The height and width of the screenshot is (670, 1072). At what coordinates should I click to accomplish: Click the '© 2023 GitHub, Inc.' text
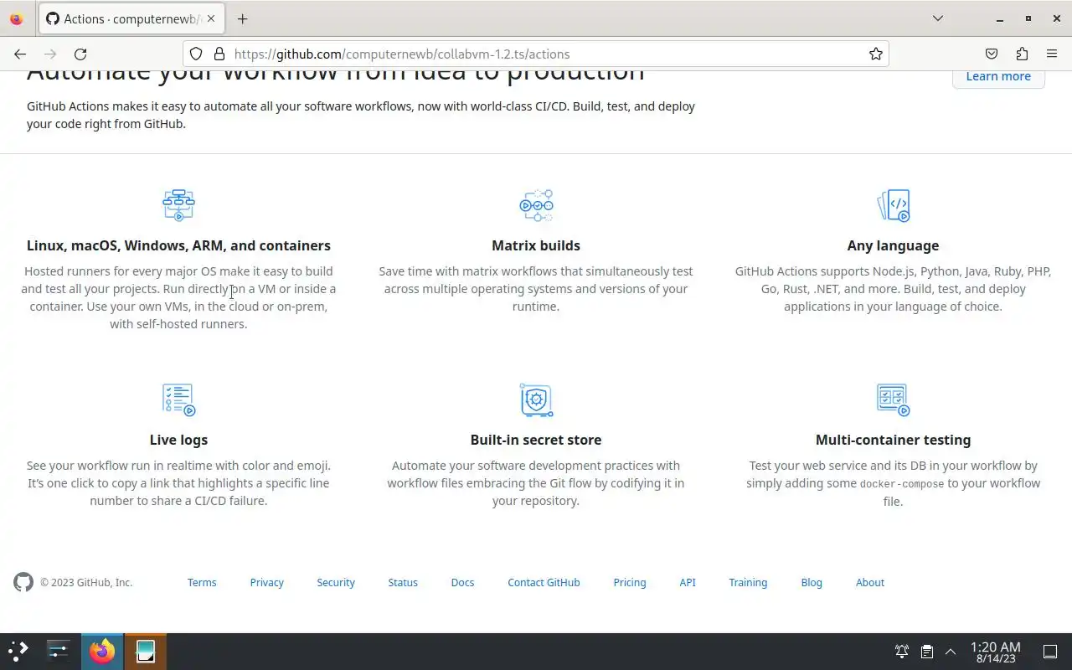pyautogui.click(x=86, y=582)
